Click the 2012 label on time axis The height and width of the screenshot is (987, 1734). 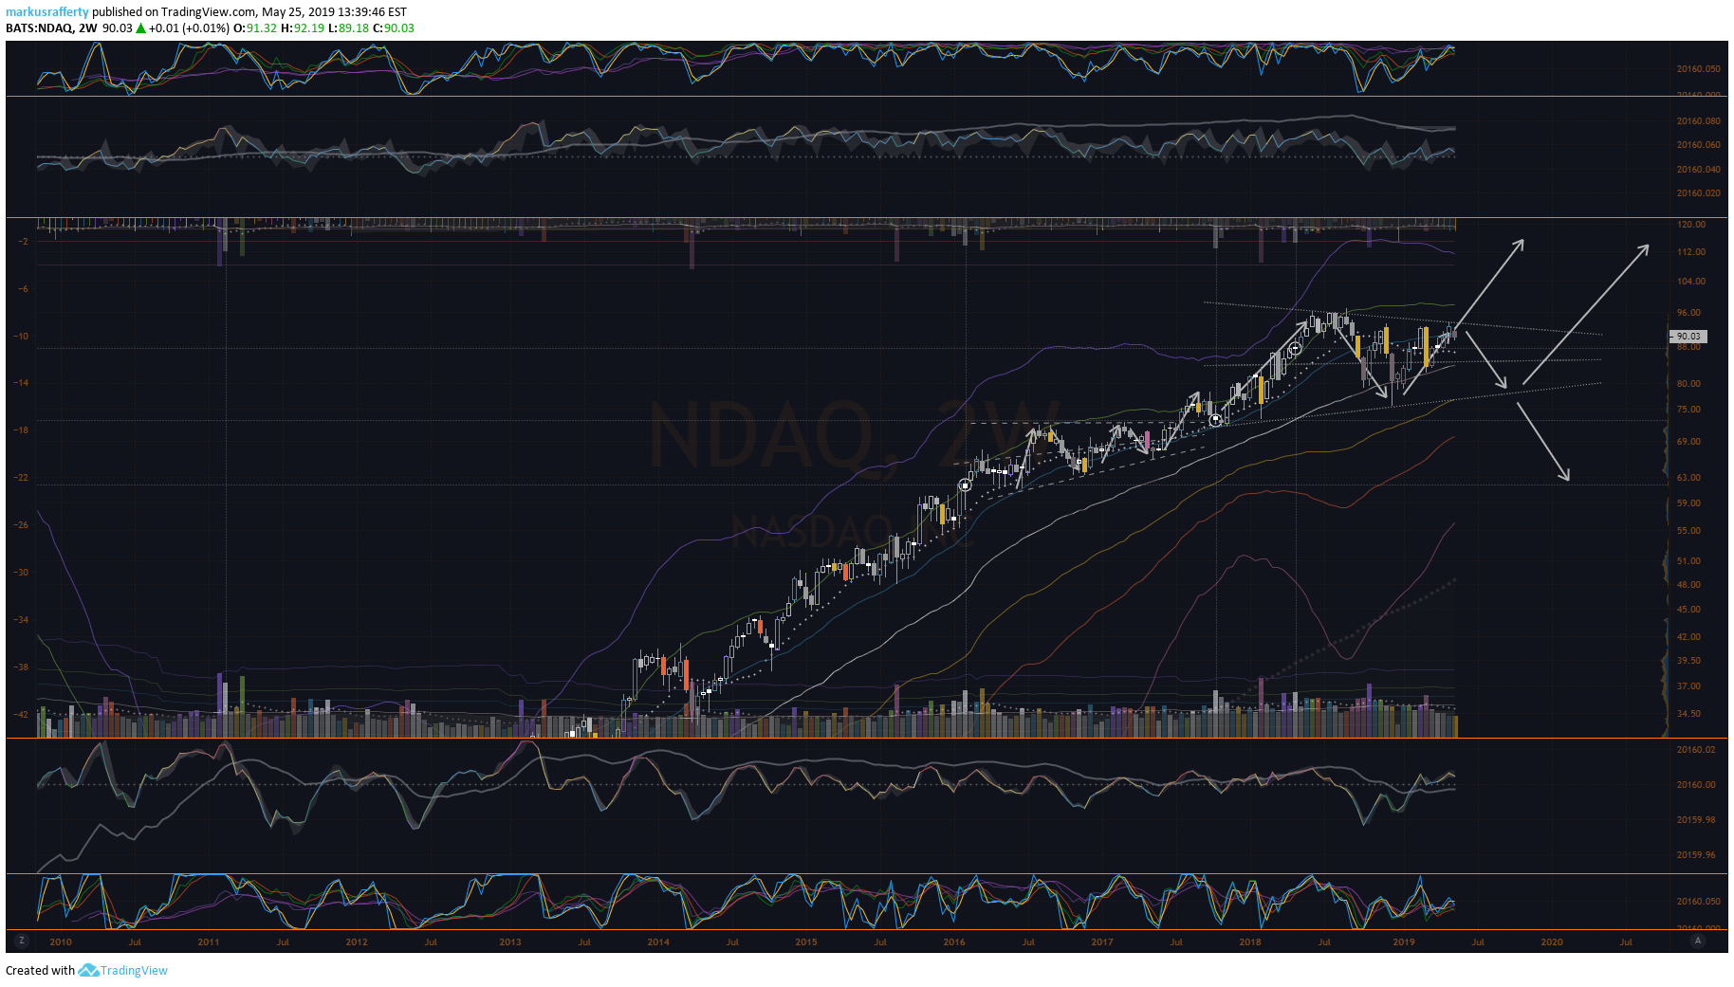pyautogui.click(x=357, y=941)
